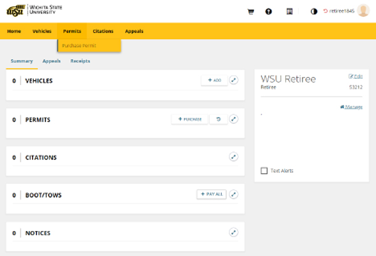Switch to the Appeals tab below navigation
376x256 pixels.
(x=51, y=61)
